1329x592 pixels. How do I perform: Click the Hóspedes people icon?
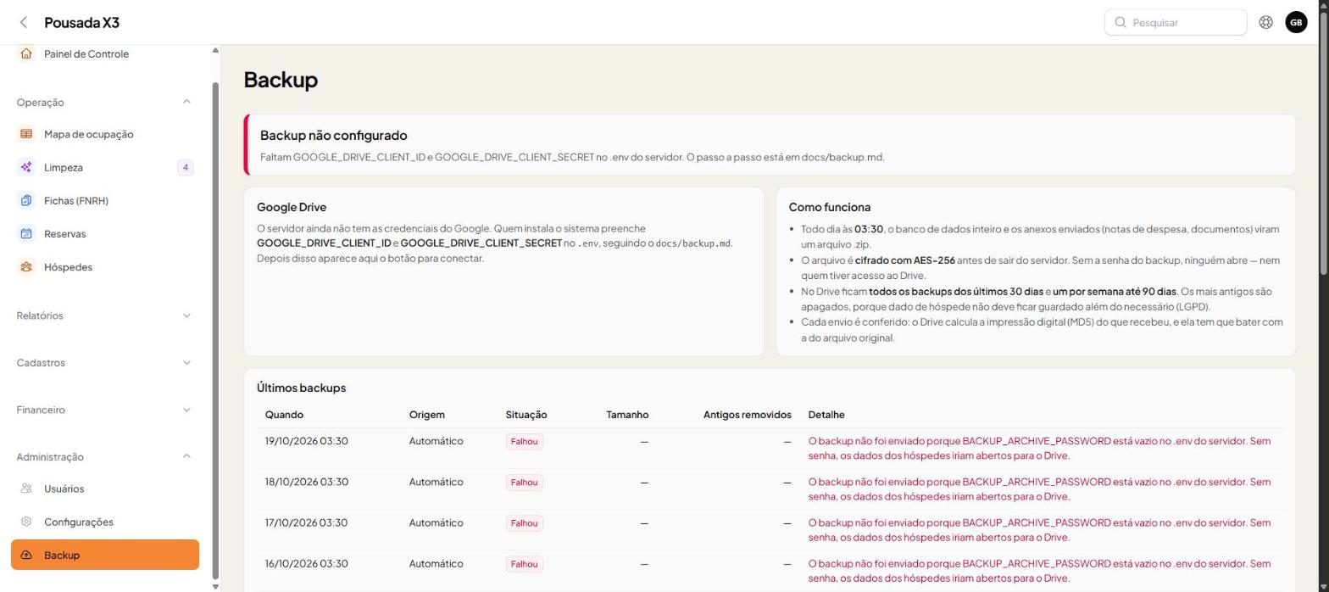pos(26,266)
